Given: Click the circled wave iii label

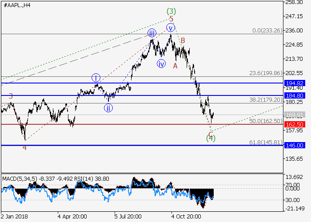Looking at the screenshot, I should [152, 33].
